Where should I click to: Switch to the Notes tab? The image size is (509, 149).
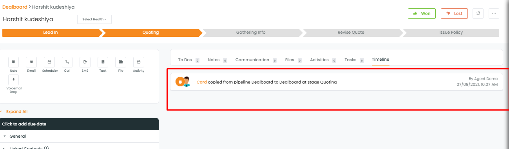click(x=217, y=60)
